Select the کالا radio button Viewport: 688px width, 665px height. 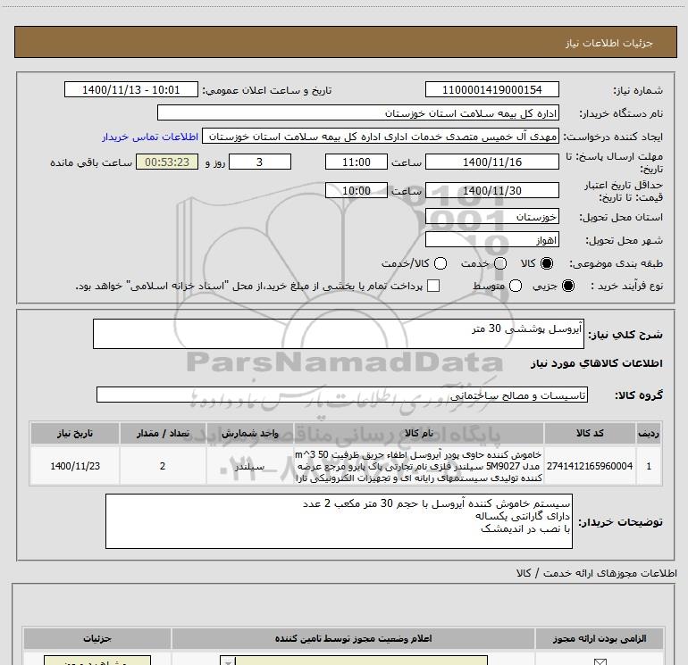[547, 263]
